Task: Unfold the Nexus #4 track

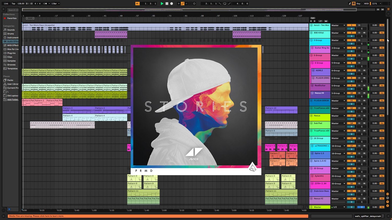Action: point(312,93)
